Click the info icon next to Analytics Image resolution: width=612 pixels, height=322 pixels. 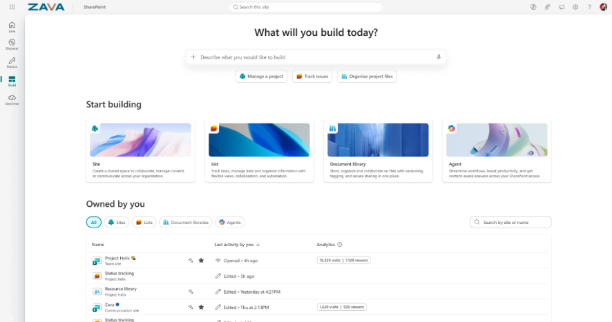[340, 245]
